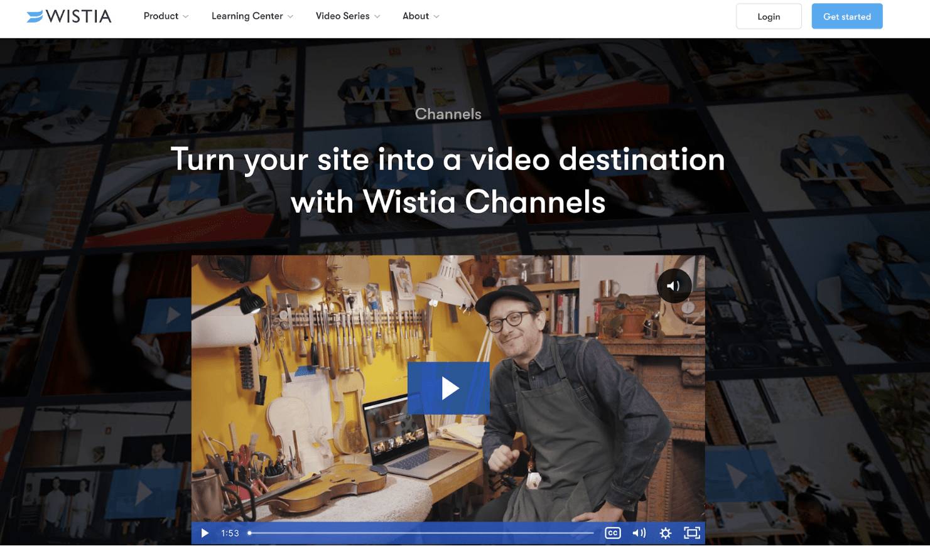
Task: Click the round unmute speaker badge
Action: [x=674, y=286]
